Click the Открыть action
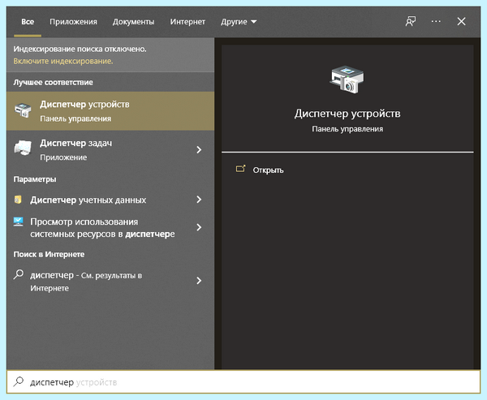Image resolution: width=487 pixels, height=400 pixels. click(x=268, y=170)
